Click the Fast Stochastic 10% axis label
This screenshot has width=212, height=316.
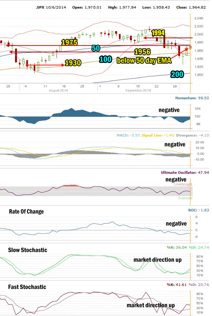coord(200,312)
